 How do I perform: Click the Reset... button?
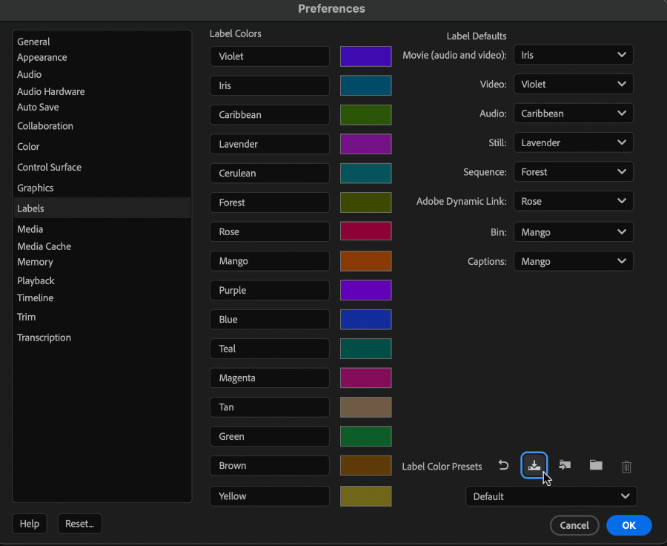tap(79, 524)
